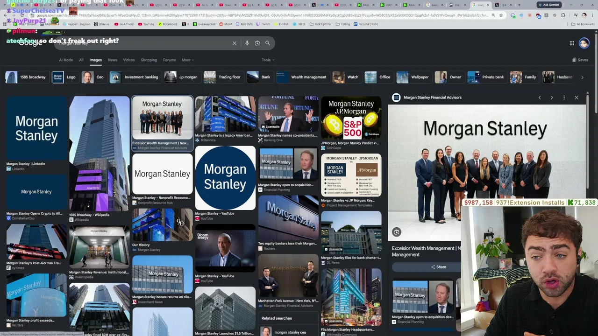Expand the More search categories dropdown
Image resolution: width=598 pixels, height=336 pixels.
pyautogui.click(x=187, y=60)
